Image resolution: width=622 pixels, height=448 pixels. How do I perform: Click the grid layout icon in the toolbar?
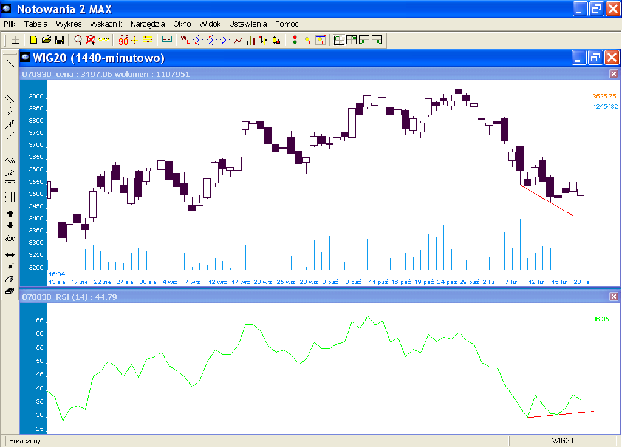click(15, 39)
